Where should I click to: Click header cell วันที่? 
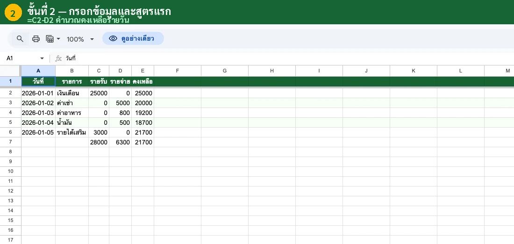coord(38,81)
